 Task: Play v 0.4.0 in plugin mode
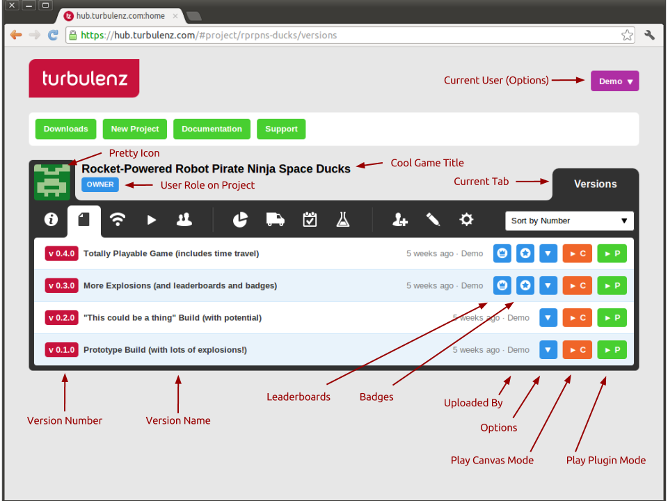coord(612,253)
